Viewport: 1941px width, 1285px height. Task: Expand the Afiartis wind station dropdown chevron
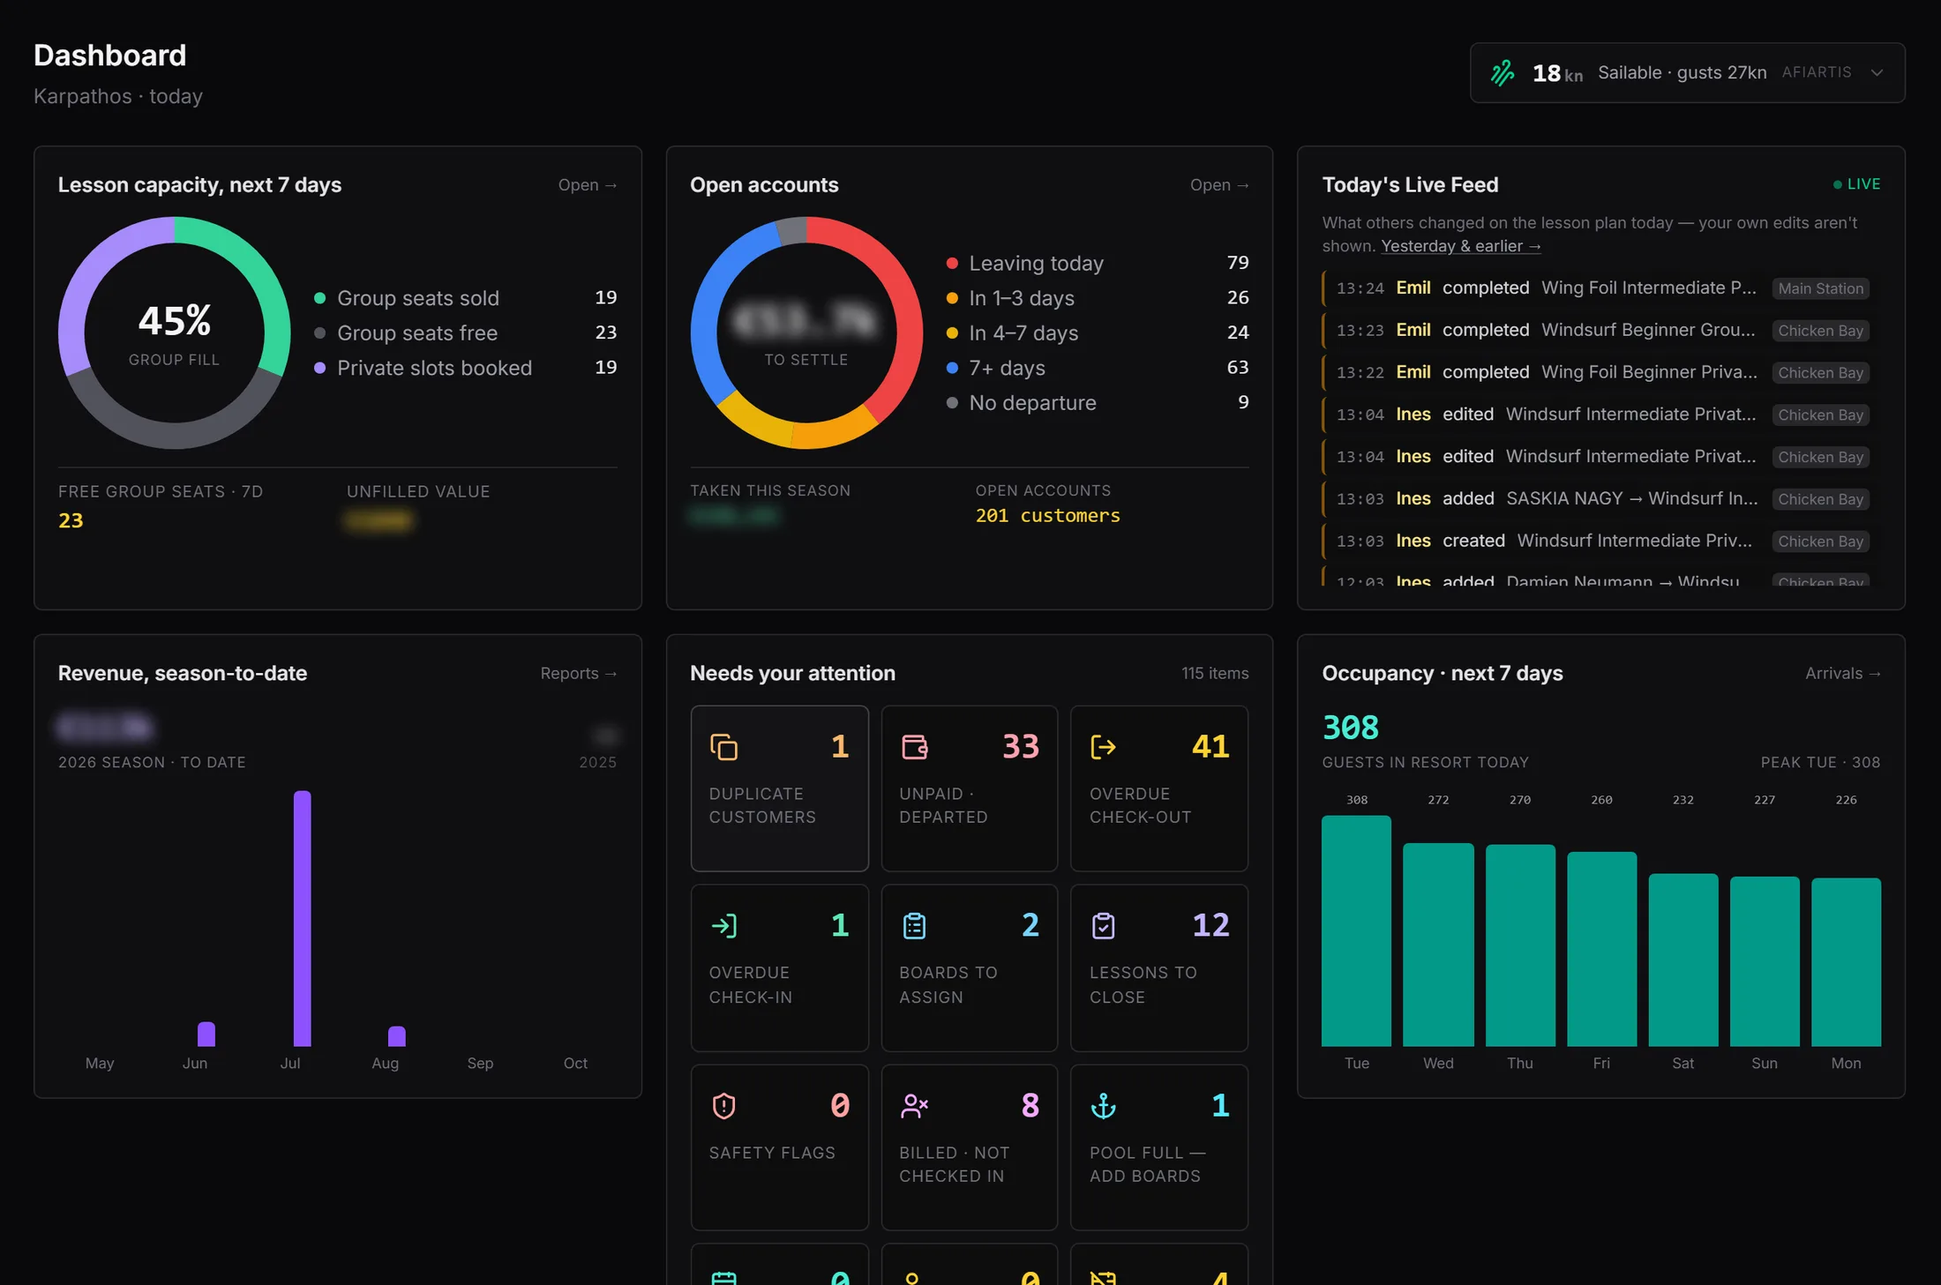pos(1877,72)
